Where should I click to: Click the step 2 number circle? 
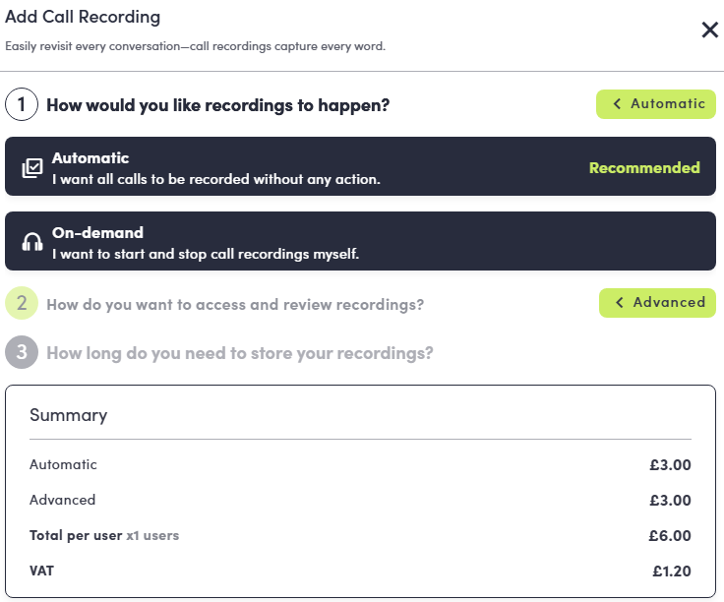click(22, 304)
